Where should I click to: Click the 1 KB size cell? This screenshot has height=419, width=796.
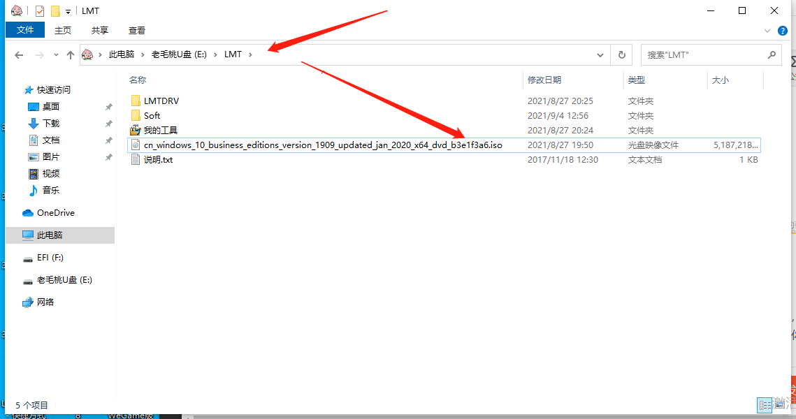click(x=748, y=160)
